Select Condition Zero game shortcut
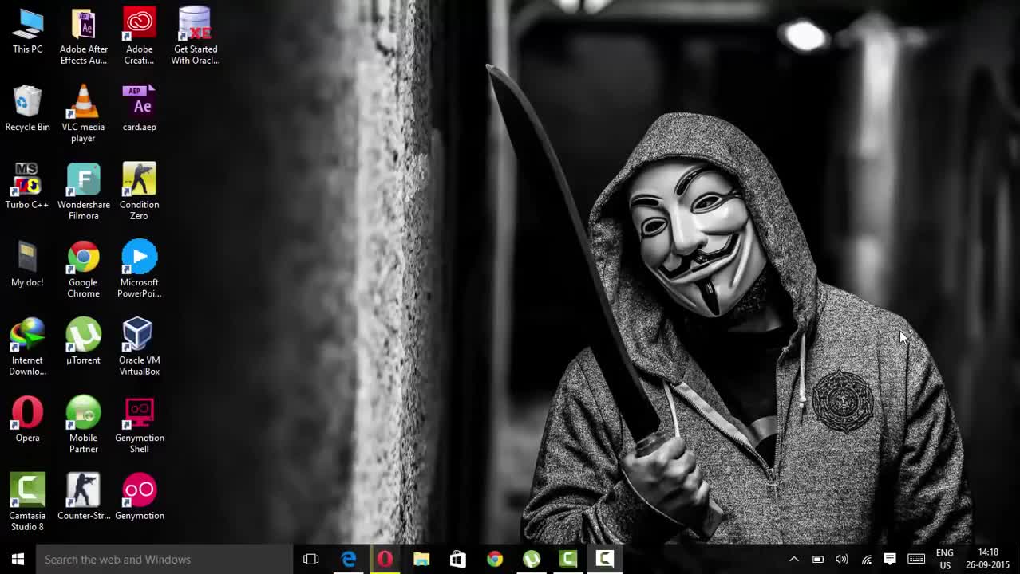Viewport: 1020px width, 574px height. tap(139, 192)
